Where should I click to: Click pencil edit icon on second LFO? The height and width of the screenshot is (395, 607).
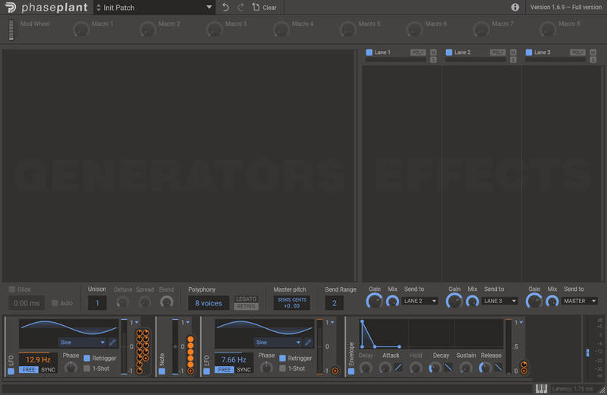click(308, 343)
